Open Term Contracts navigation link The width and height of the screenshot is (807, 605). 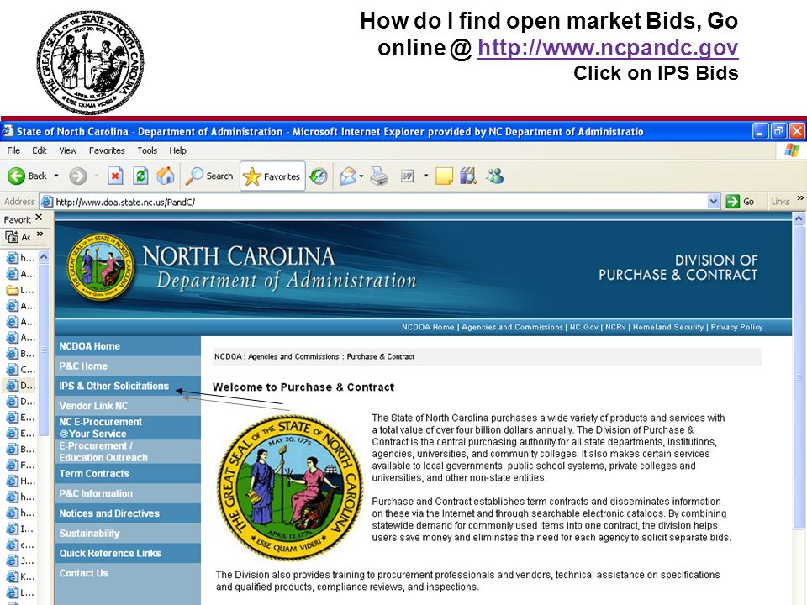click(x=94, y=473)
